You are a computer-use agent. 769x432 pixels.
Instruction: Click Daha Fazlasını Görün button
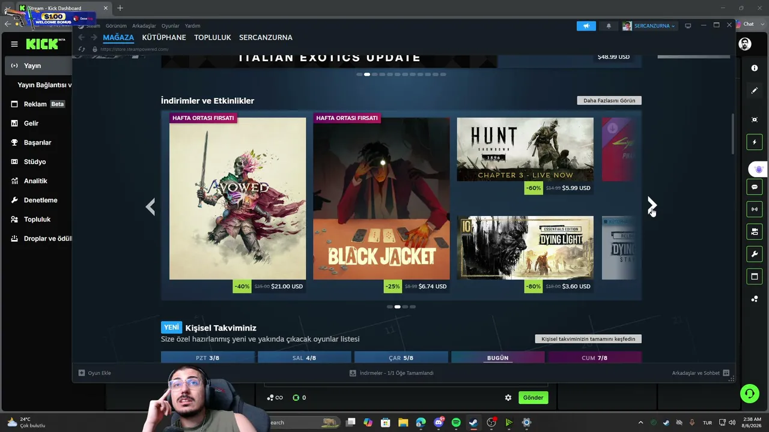click(x=609, y=100)
